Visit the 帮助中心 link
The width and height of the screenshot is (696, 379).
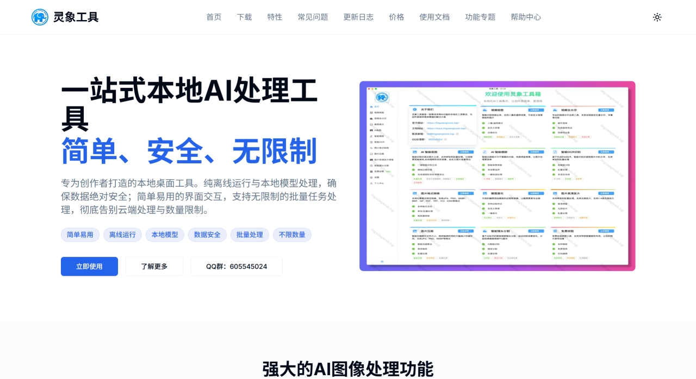point(526,17)
